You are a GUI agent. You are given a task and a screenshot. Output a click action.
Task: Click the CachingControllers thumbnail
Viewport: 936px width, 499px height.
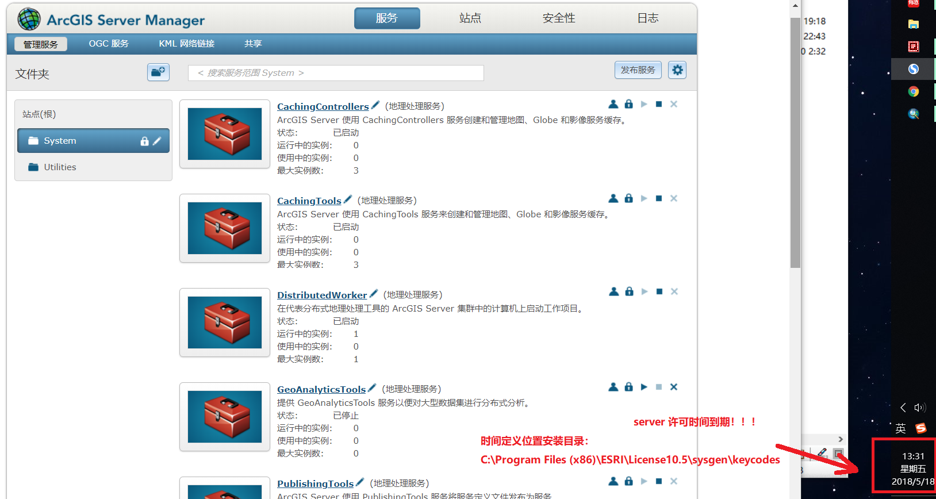click(x=225, y=134)
